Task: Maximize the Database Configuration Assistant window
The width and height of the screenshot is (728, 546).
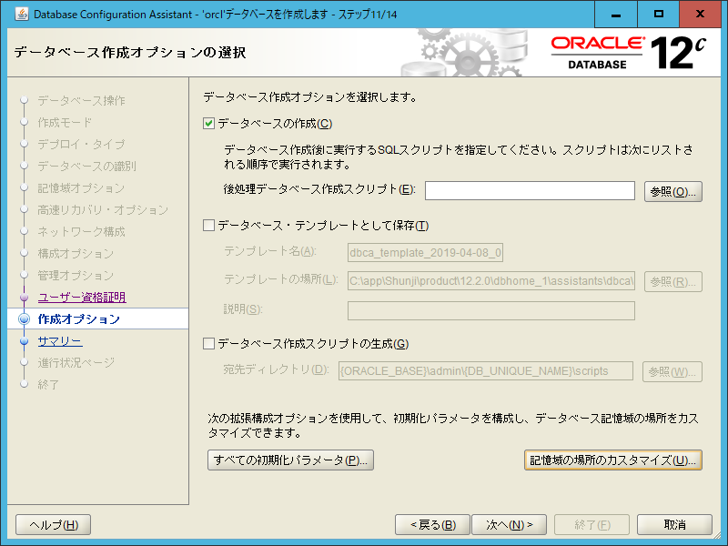Action: pyautogui.click(x=658, y=14)
